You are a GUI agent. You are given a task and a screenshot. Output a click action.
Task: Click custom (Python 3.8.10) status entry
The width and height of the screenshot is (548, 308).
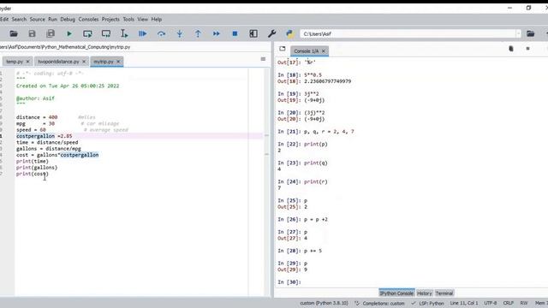324,303
